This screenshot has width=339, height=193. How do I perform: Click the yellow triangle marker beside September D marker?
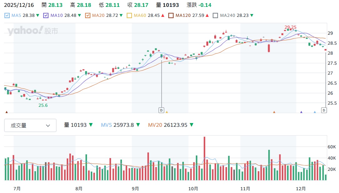167,112
